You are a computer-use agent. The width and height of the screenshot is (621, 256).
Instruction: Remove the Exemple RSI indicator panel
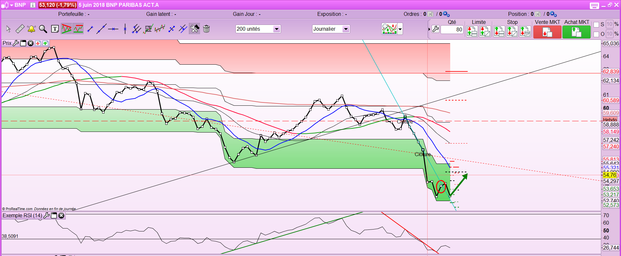point(61,216)
